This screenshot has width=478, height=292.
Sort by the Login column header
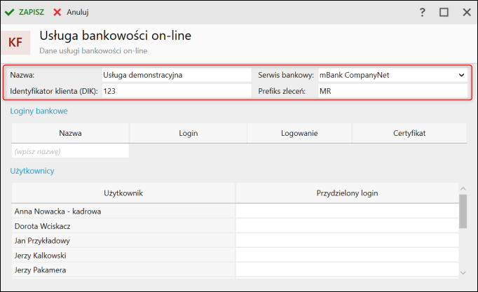pos(189,133)
